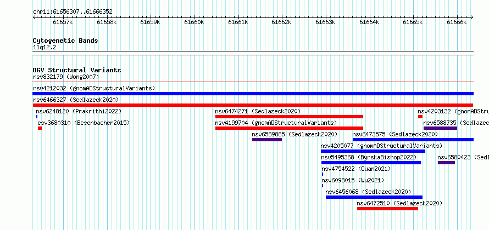Select the red nsv6472510 variant bar

tap(388, 209)
